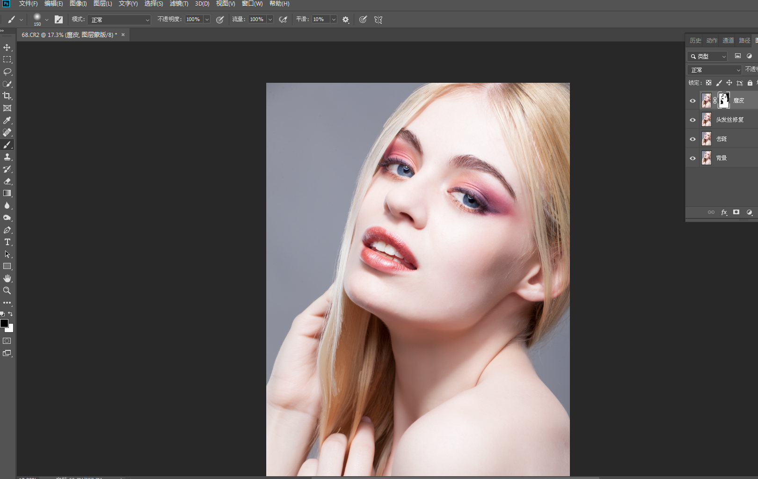Hide the 磨皮 layer
The height and width of the screenshot is (479, 758).
pos(692,101)
